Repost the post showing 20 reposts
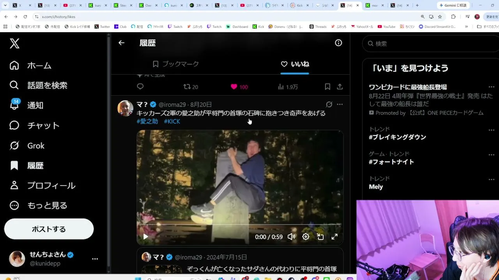This screenshot has width=499, height=280. pos(191,87)
